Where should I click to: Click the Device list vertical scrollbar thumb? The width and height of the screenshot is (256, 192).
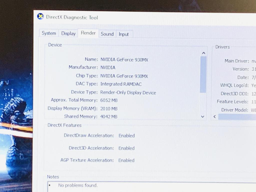[x=203, y=74]
